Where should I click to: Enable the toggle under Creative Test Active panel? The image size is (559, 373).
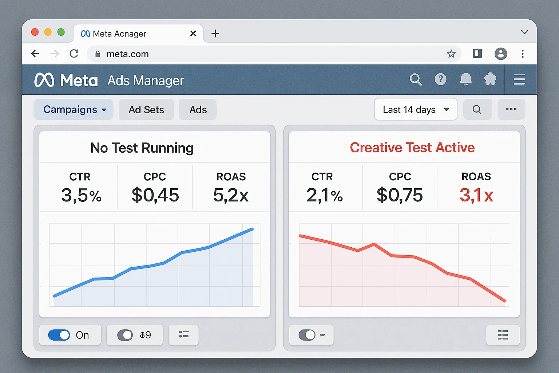coord(308,335)
